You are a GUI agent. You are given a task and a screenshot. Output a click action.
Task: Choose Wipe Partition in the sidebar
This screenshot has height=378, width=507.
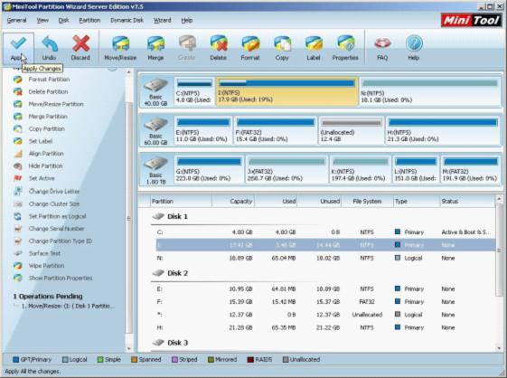(46, 266)
